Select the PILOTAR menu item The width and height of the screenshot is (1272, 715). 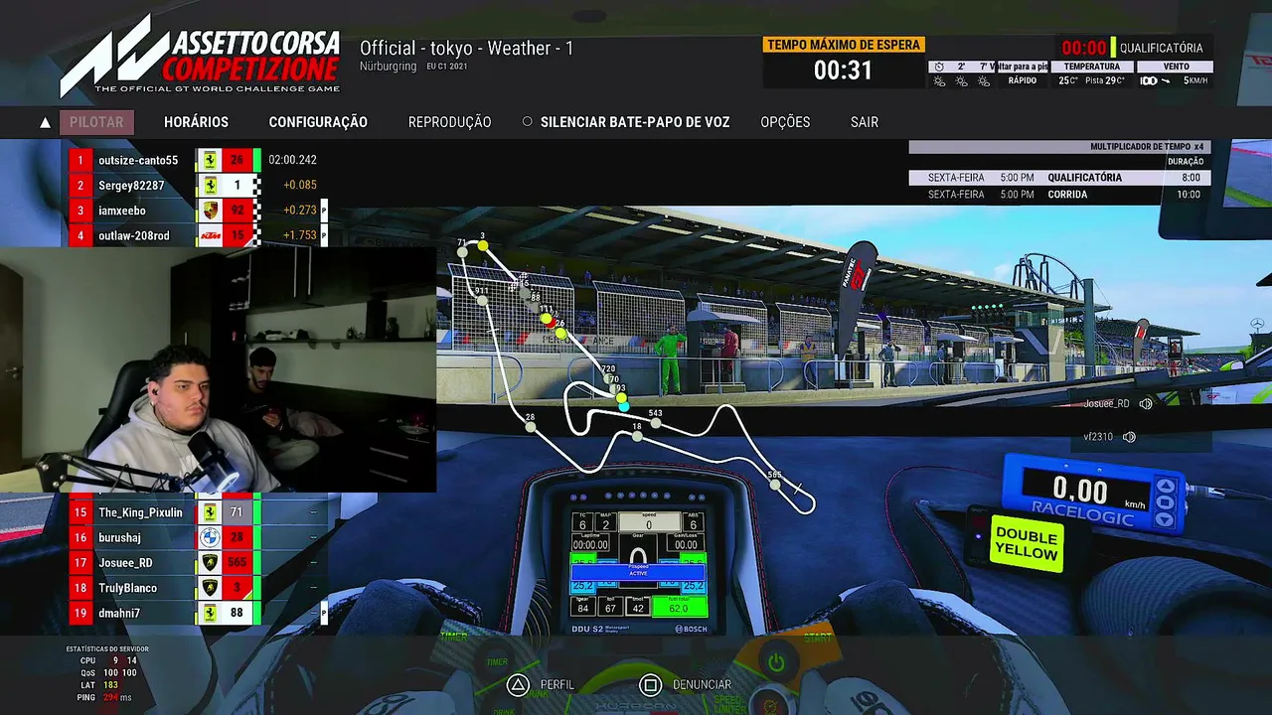[x=96, y=122]
